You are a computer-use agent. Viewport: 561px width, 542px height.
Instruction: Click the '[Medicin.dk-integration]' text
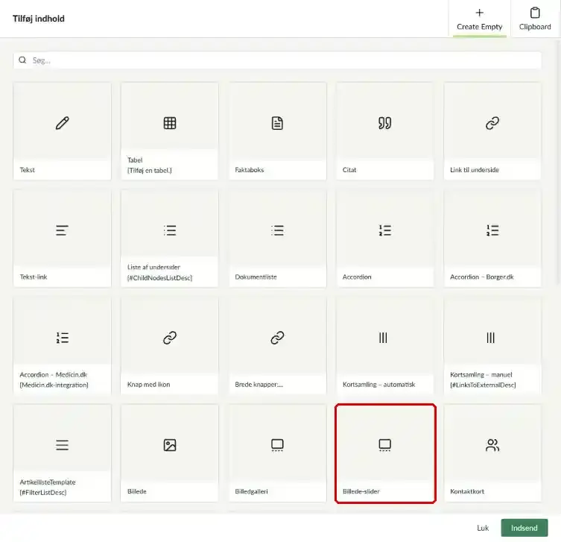point(54,385)
